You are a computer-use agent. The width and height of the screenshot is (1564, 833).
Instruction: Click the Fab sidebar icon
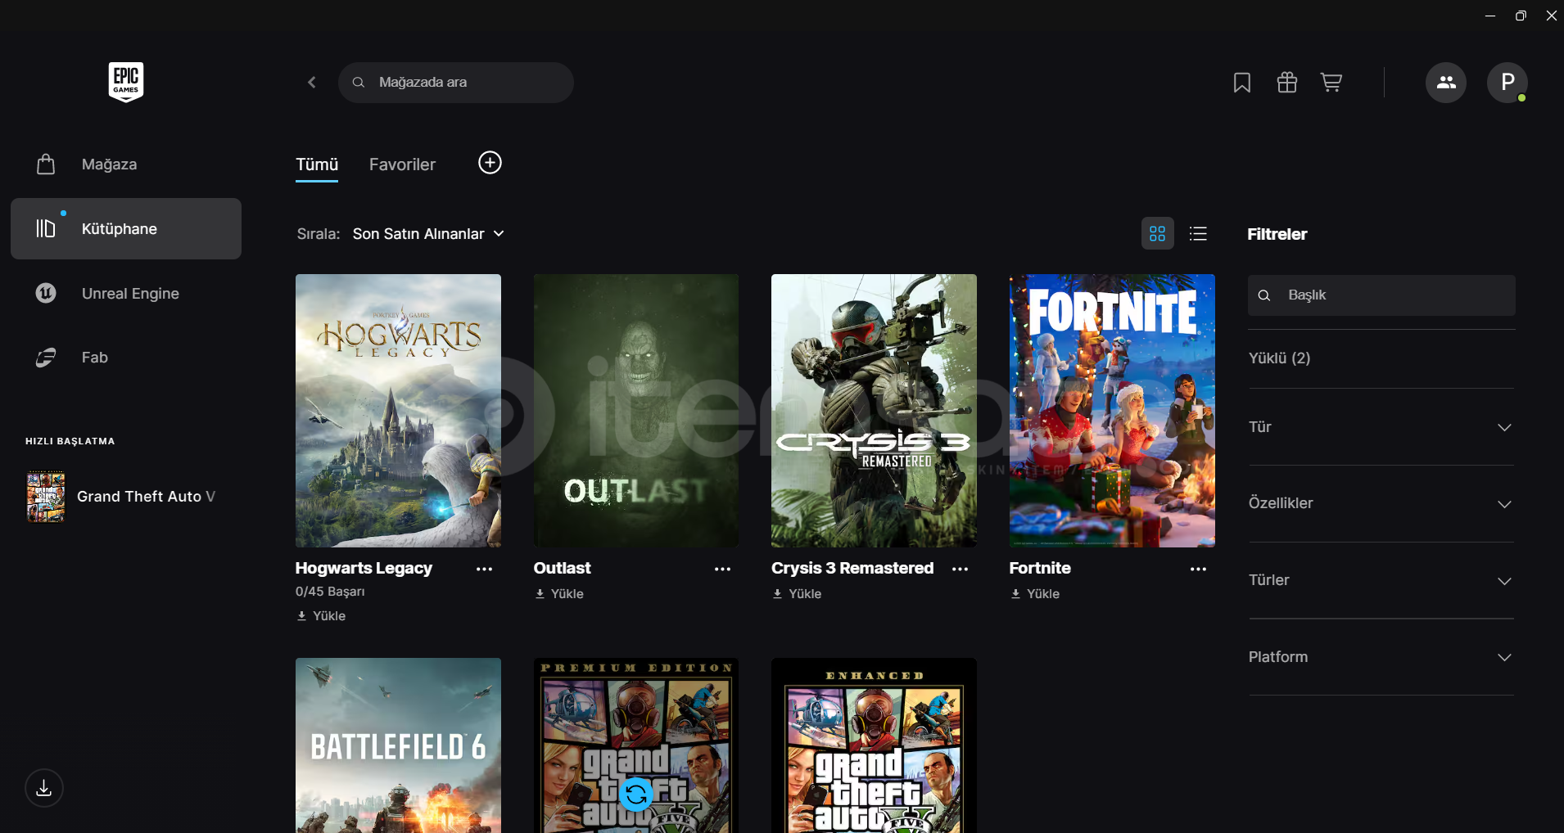(46, 358)
